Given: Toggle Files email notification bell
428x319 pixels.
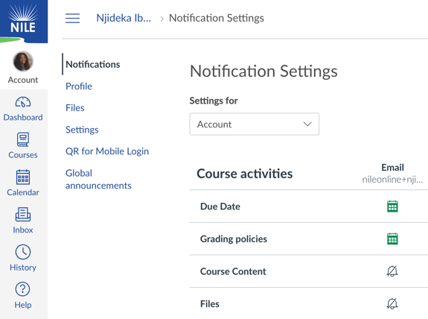Looking at the screenshot, I should [x=392, y=303].
